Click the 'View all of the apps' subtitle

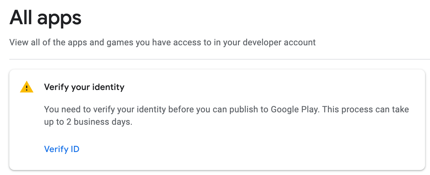(163, 42)
